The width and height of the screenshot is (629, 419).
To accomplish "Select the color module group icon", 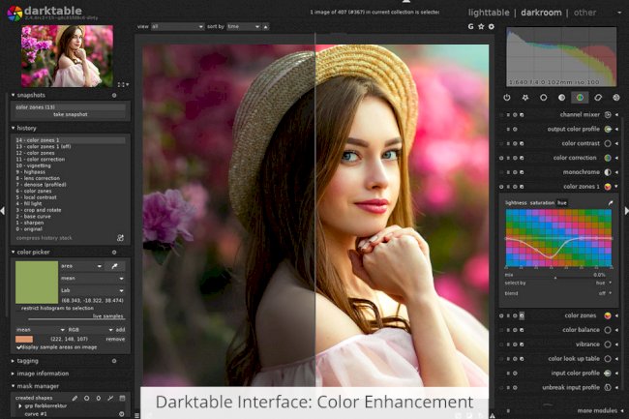I will coord(580,98).
